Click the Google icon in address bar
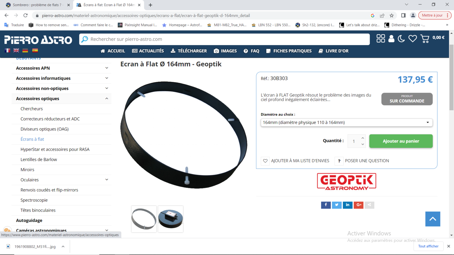The image size is (454, 255). point(373,15)
